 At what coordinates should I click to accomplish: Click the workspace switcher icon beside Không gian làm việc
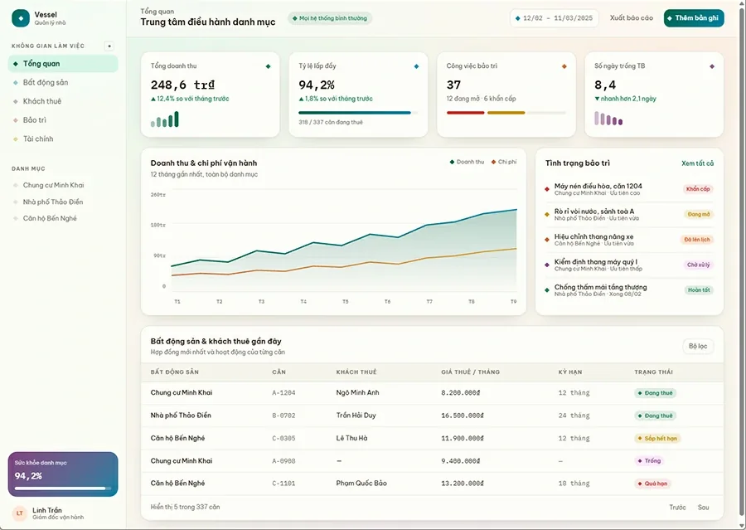pyautogui.click(x=109, y=46)
